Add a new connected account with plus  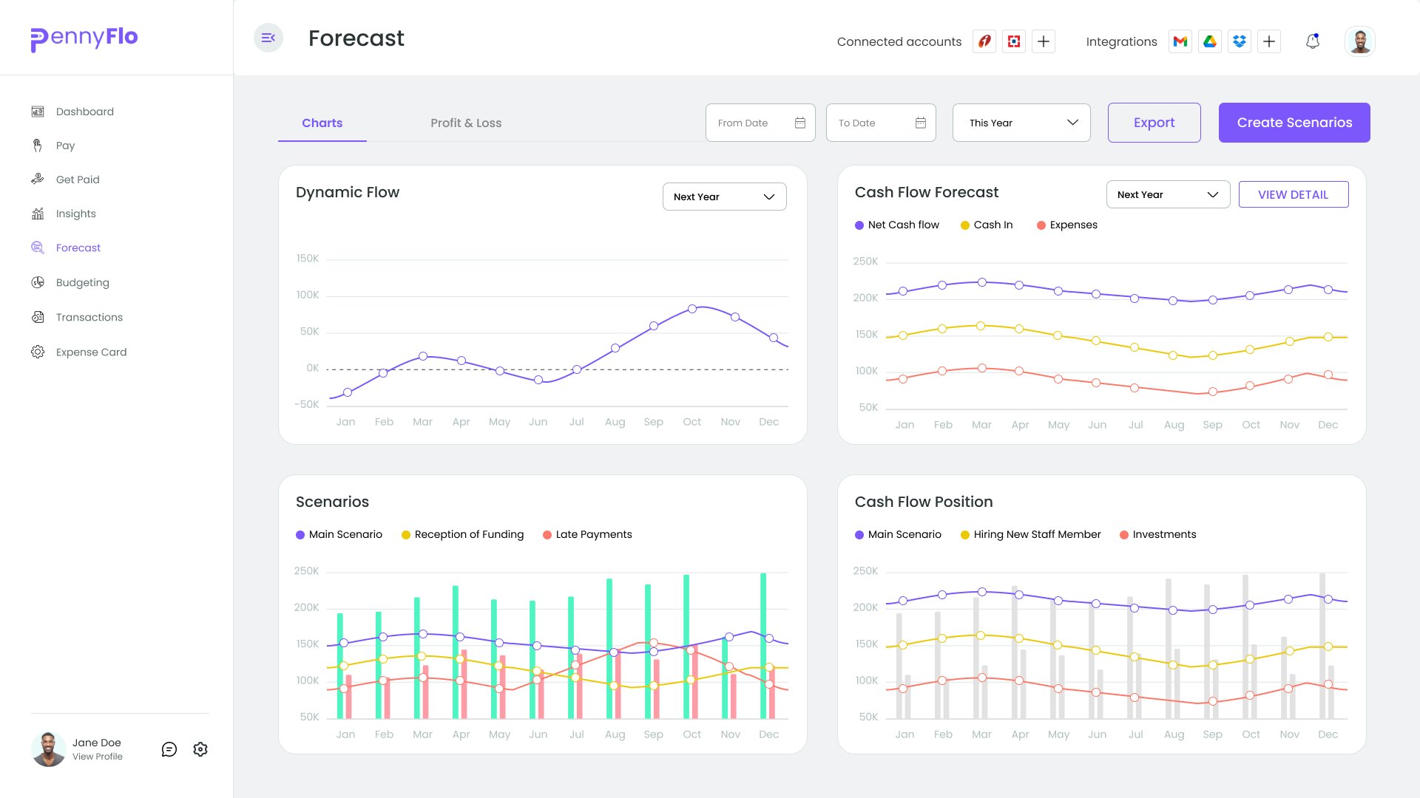(x=1044, y=41)
